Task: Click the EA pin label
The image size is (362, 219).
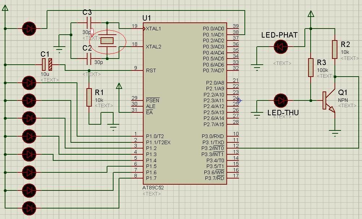Action: 149,112
